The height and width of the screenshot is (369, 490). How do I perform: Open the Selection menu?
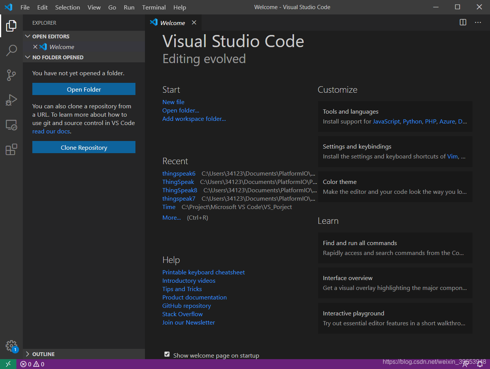[67, 7]
